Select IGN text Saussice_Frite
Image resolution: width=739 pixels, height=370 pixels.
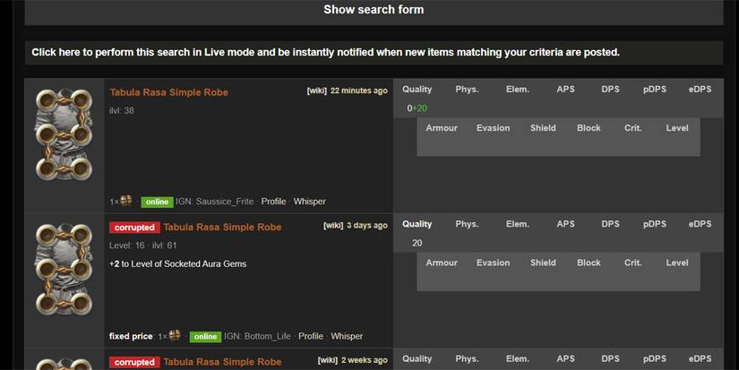pyautogui.click(x=225, y=202)
